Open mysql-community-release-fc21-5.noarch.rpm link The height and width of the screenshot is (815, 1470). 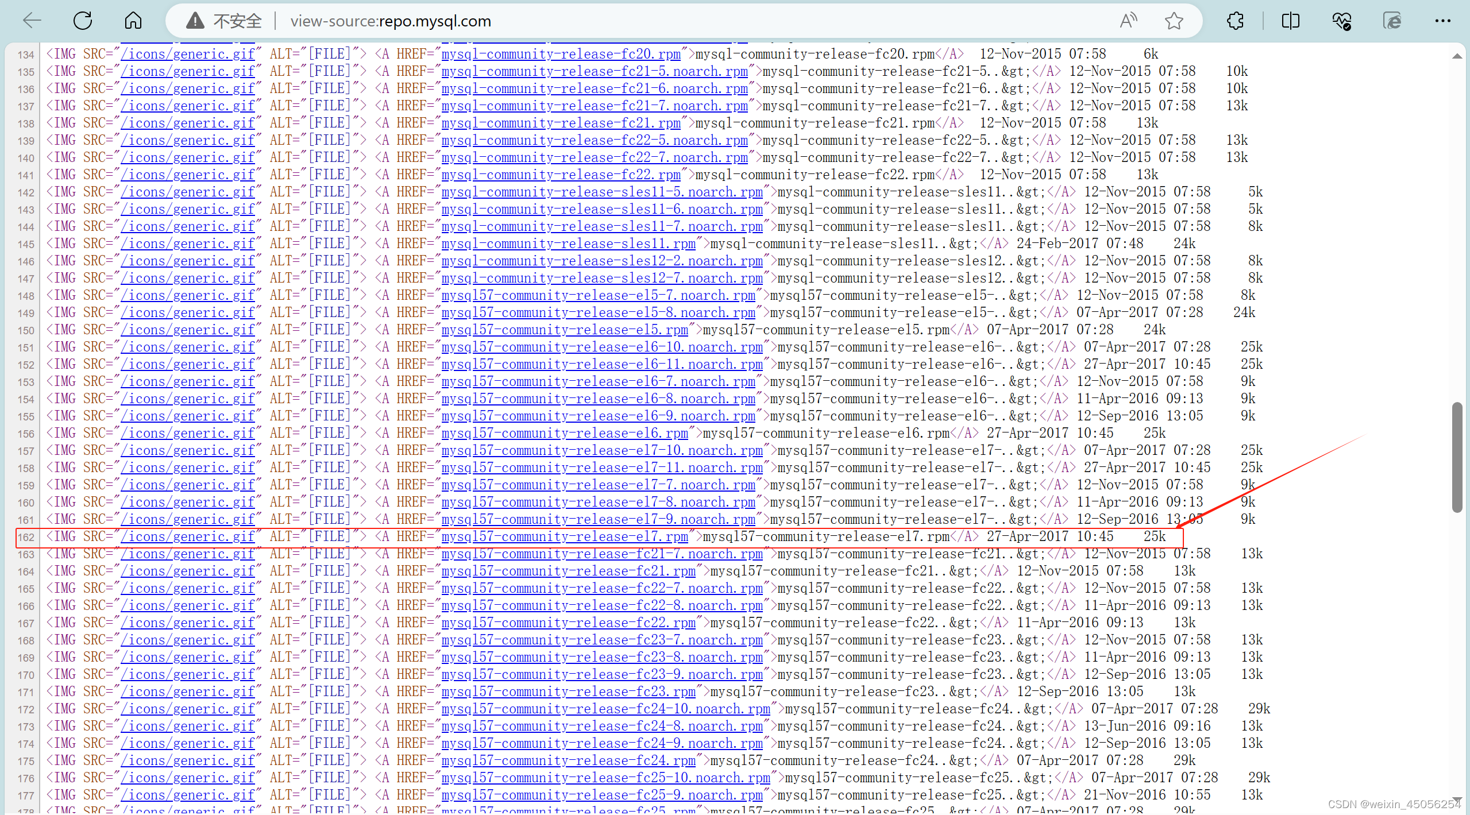594,71
